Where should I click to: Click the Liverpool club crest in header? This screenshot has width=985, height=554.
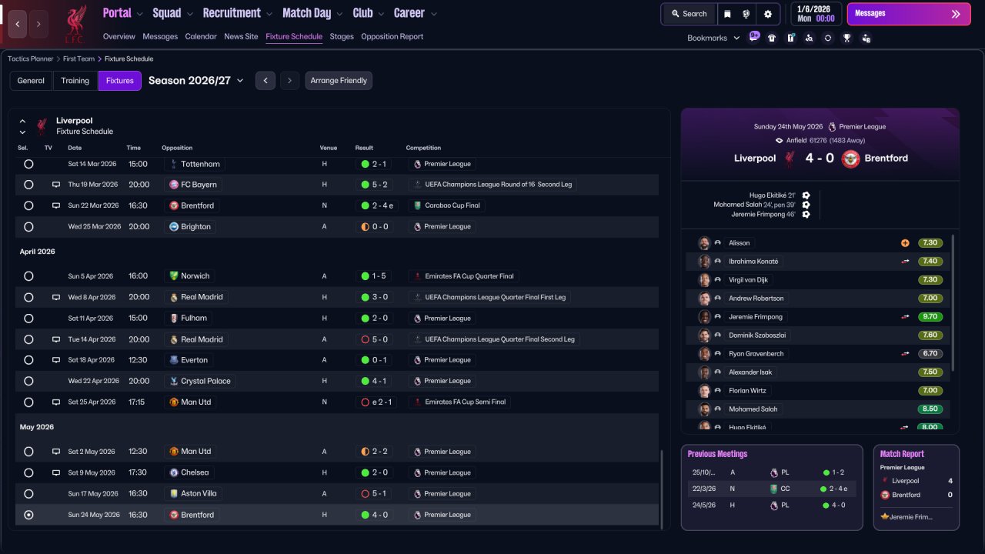[75, 23]
